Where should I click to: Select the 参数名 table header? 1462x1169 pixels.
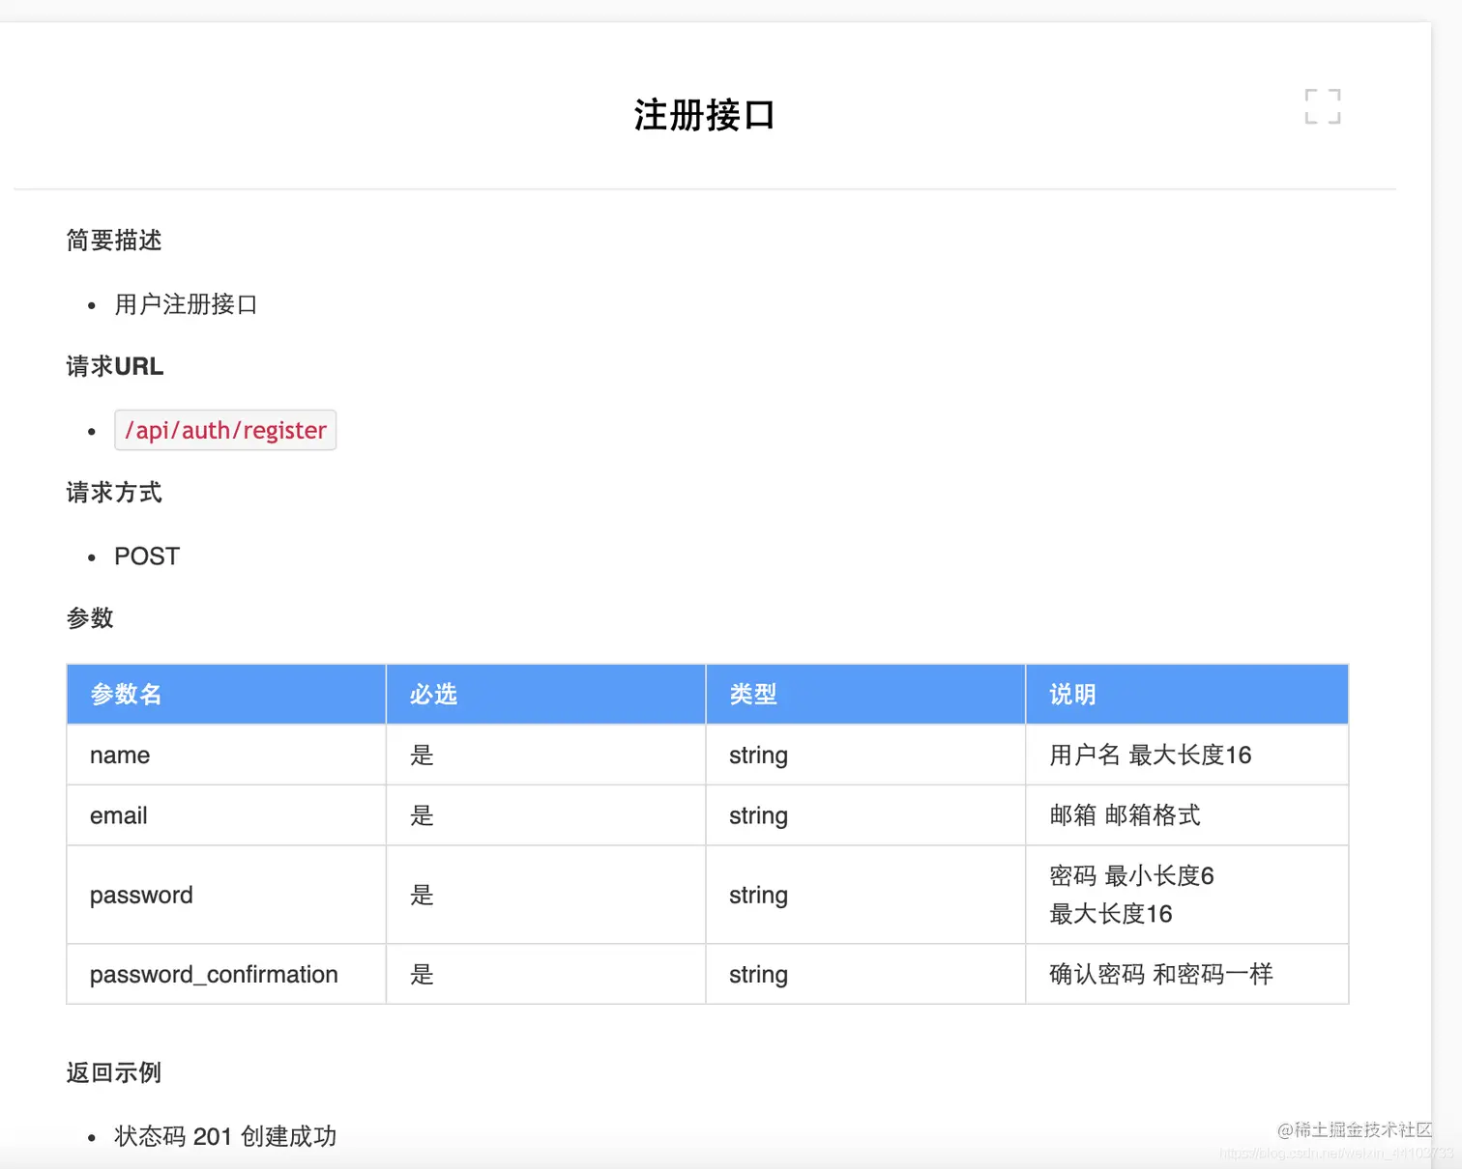[x=125, y=694]
